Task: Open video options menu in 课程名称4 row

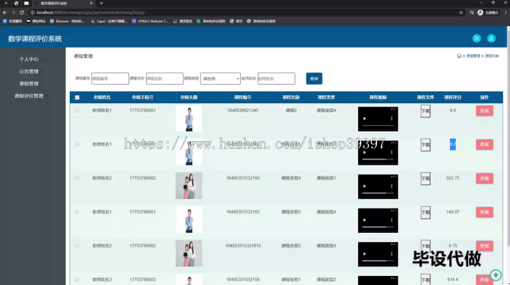Action: click(392, 186)
